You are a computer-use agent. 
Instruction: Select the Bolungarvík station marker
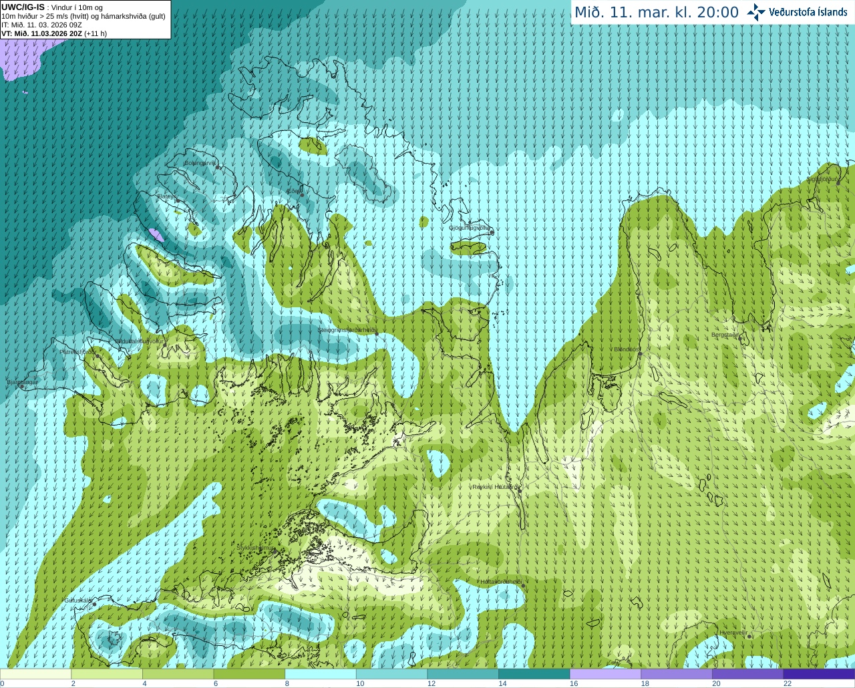coord(218,167)
